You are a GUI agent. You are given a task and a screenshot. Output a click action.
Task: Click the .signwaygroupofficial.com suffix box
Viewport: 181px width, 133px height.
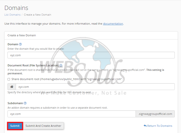[155, 114]
